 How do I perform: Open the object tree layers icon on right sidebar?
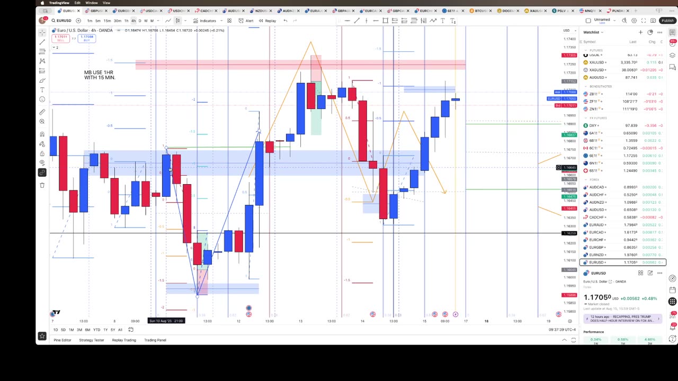(672, 55)
